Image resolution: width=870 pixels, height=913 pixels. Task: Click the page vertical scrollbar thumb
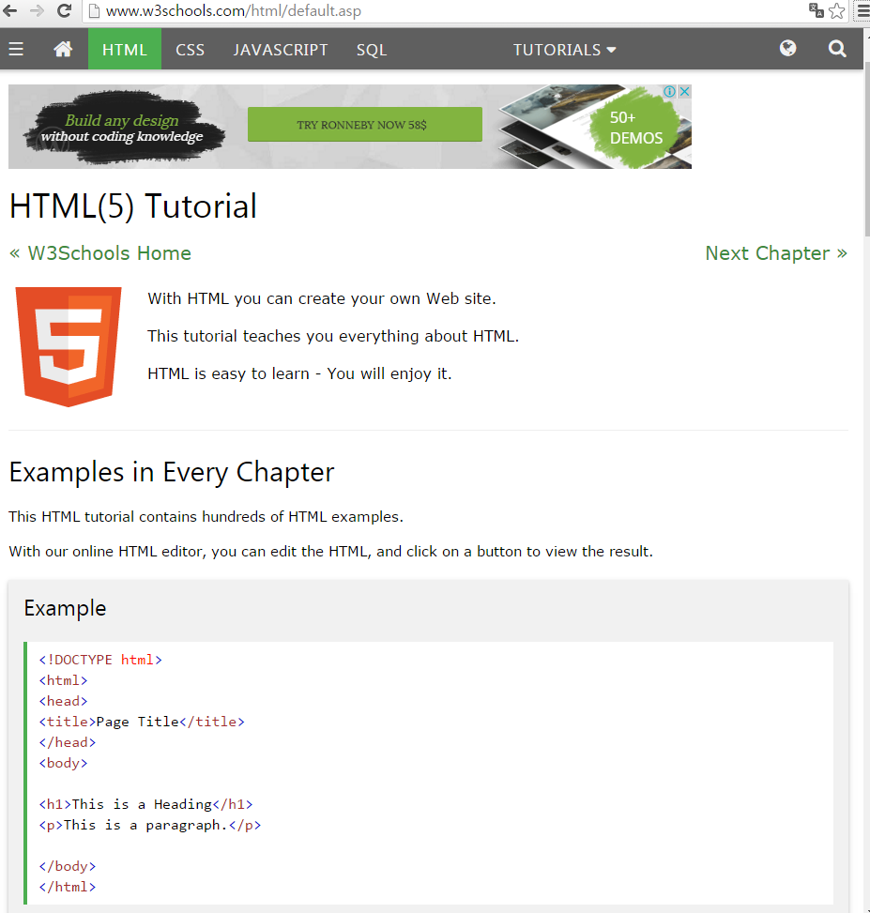pos(866,148)
